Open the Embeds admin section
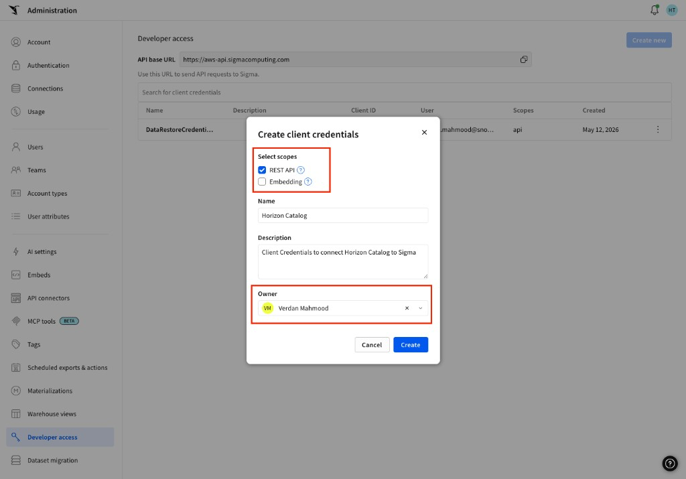Viewport: 686px width, 479px height. click(x=39, y=275)
